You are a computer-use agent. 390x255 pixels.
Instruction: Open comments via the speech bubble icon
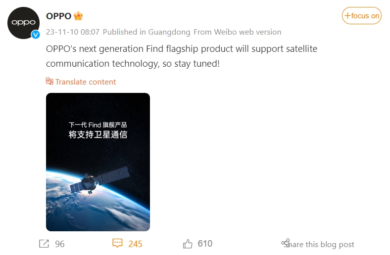[x=117, y=244]
